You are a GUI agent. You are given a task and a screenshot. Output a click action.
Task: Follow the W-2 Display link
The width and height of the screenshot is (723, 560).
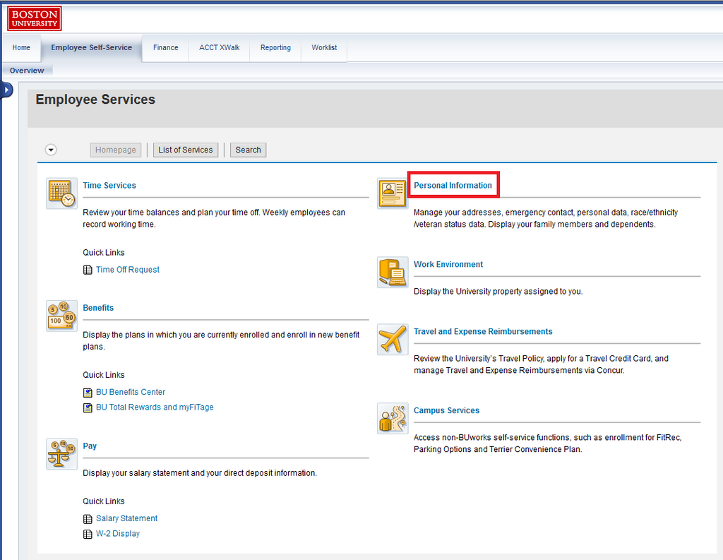117,533
